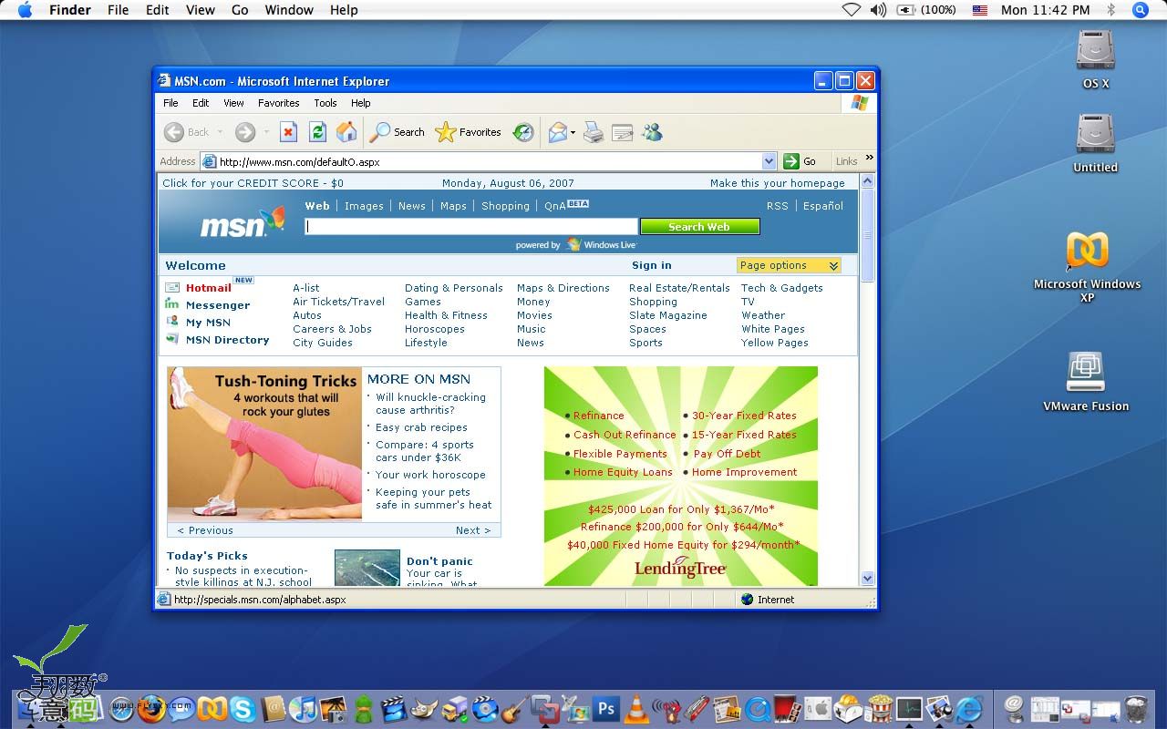Refresh the MSN page
Screen dimensions: 1167x729
(317, 132)
